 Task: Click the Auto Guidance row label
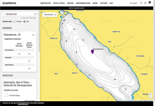coord(9,50)
